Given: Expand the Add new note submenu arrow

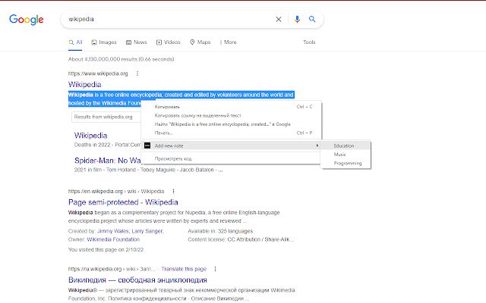Looking at the screenshot, I should pos(317,145).
